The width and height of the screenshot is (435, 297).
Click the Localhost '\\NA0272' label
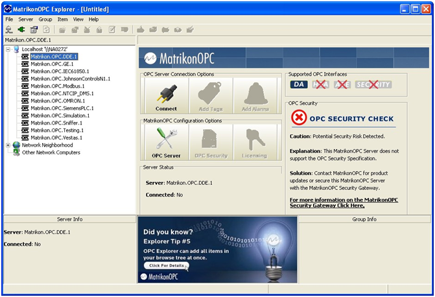[45, 49]
